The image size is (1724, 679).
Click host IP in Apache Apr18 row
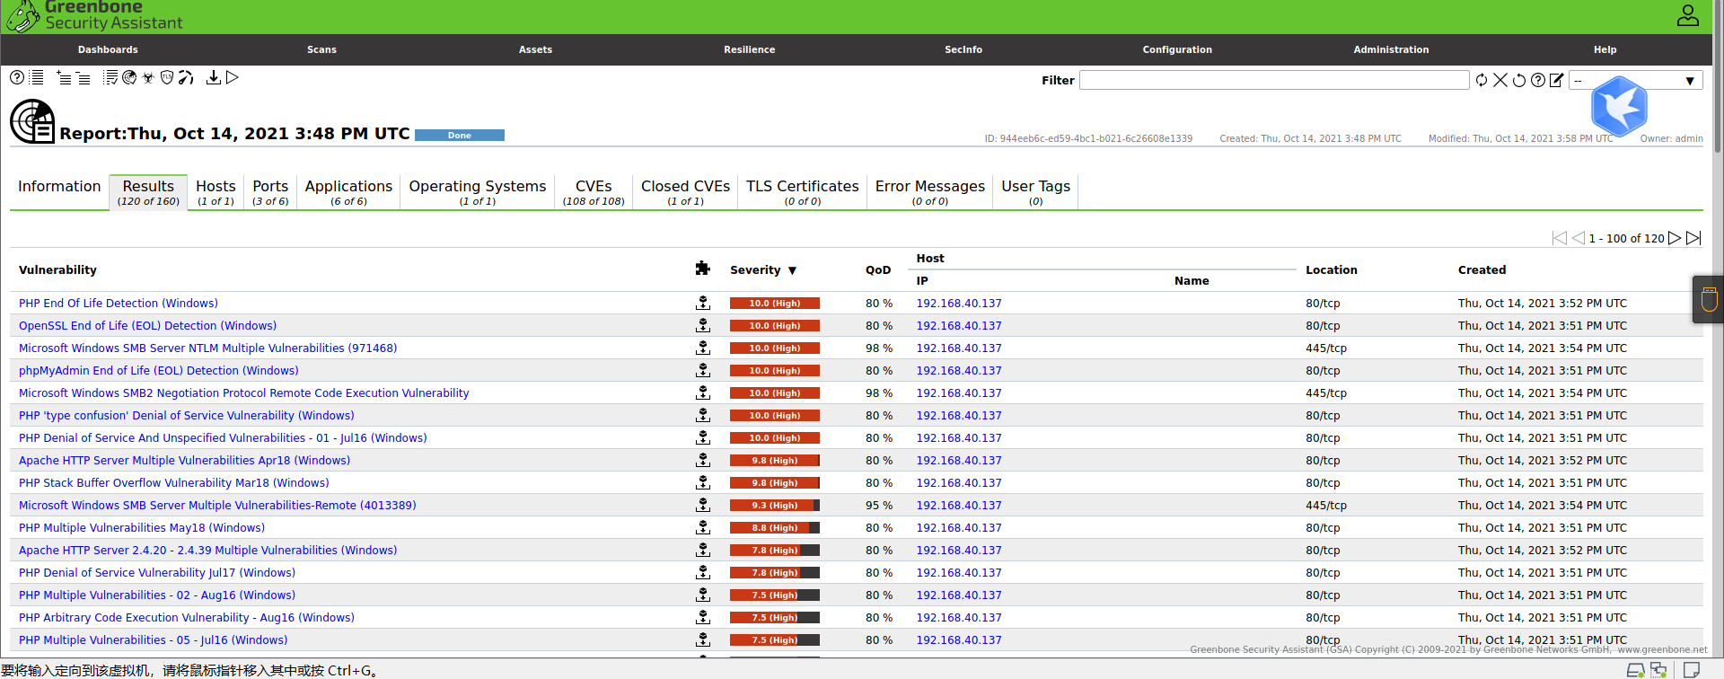coord(959,461)
